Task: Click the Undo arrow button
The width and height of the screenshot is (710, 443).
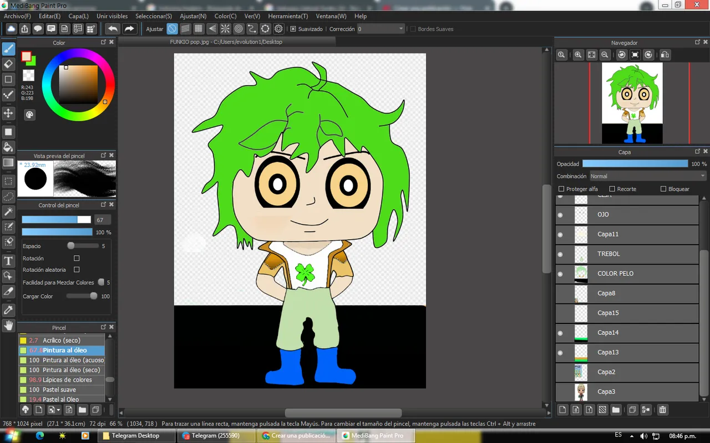Action: 113,29
